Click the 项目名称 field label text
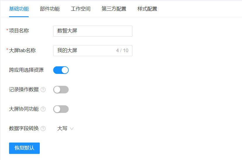This screenshot has height=160, width=242. (x=19, y=31)
